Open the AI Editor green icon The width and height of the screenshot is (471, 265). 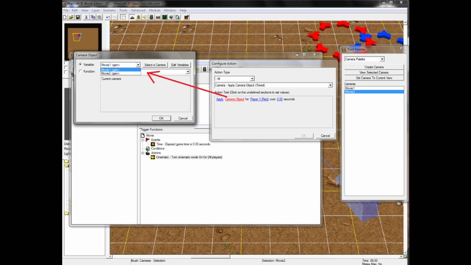pos(164,17)
